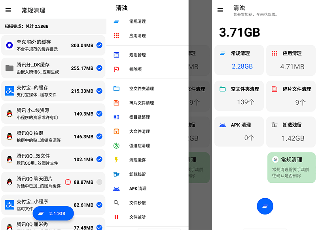This screenshot has width=318, height=230.
Task: Tap the green 常规清理 hint card
Action: click(x=291, y=168)
